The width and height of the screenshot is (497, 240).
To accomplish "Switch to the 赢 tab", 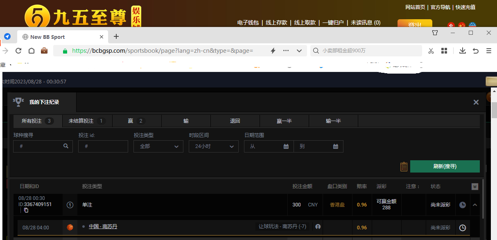I will (x=137, y=121).
